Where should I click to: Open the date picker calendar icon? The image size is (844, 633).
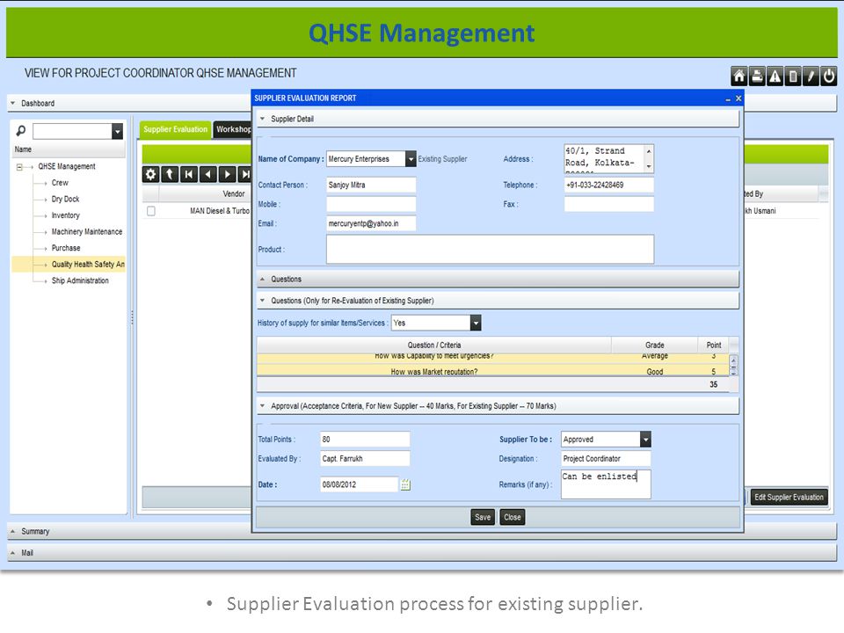pos(405,484)
